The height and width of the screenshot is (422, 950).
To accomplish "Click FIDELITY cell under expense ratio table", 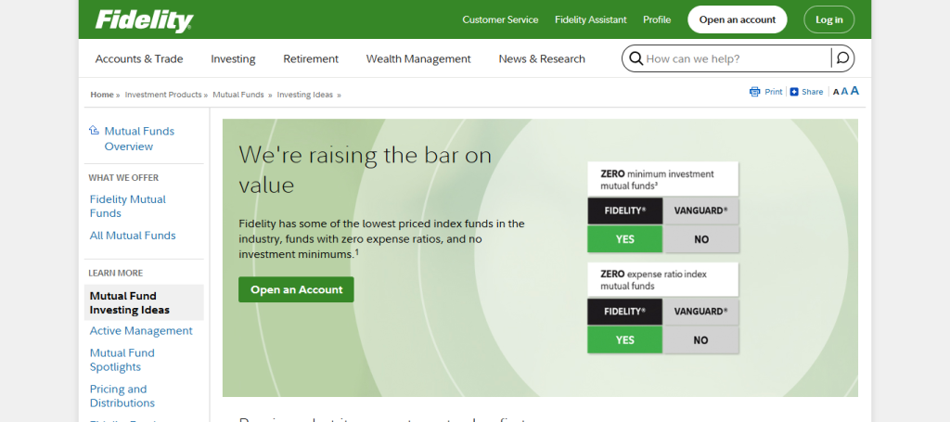I will pos(624,312).
